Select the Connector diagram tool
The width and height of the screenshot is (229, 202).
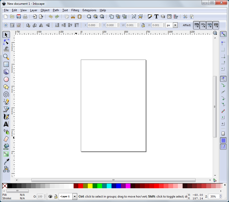coord(6,169)
